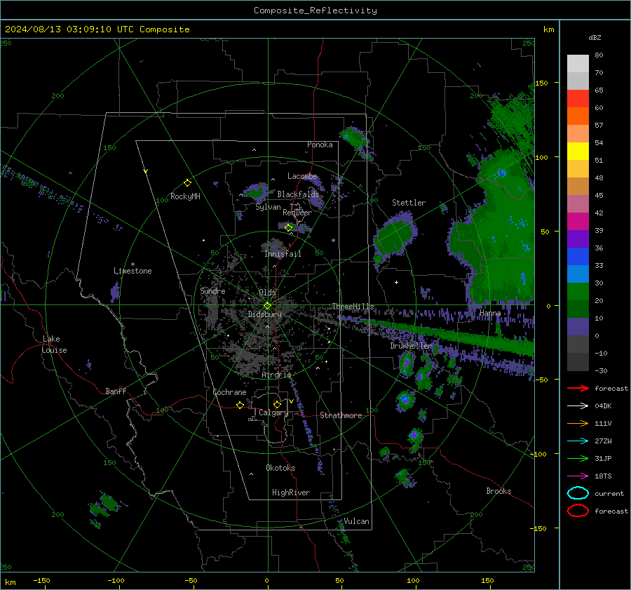
Task: Click the yellow diamond marker below Cochrane
Action: pos(240,405)
